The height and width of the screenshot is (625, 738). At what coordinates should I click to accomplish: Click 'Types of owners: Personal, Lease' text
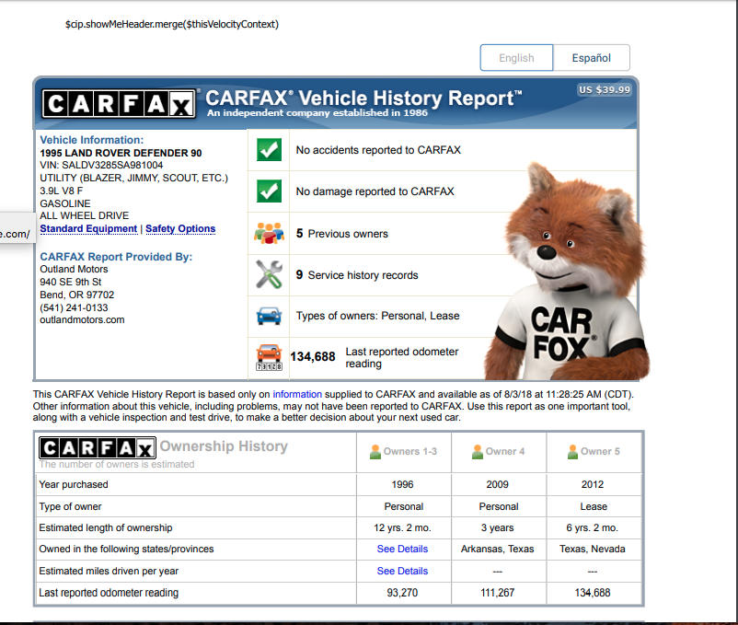click(x=378, y=316)
